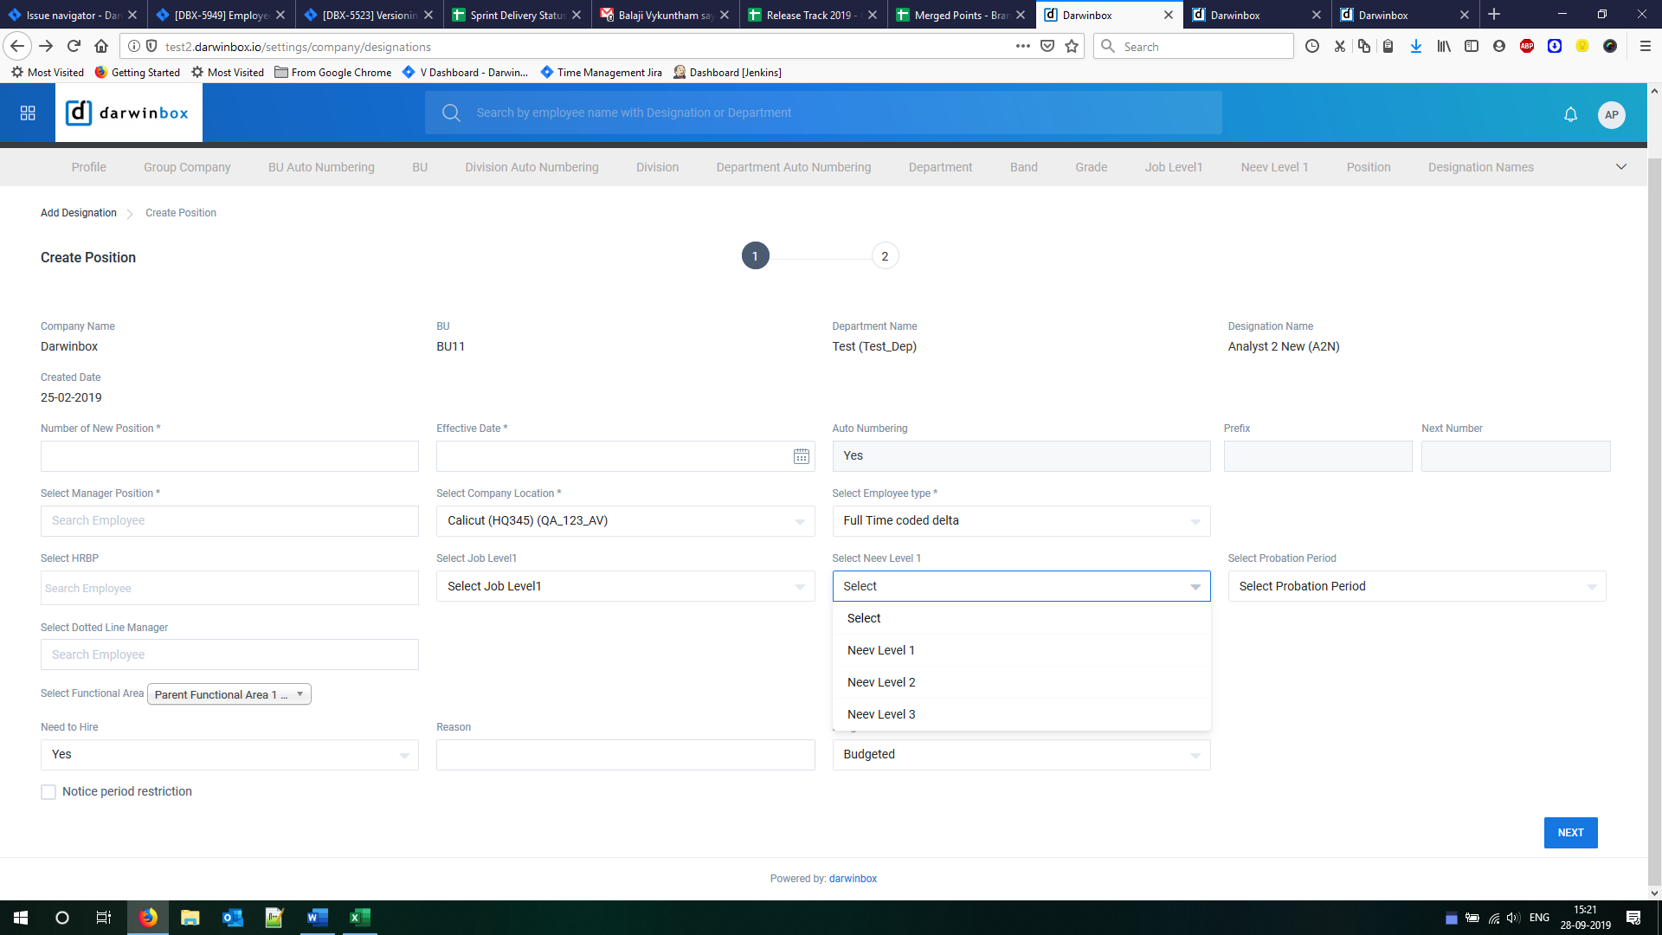Click the darwinbox logo
Image resolution: width=1662 pixels, height=935 pixels.
[129, 113]
